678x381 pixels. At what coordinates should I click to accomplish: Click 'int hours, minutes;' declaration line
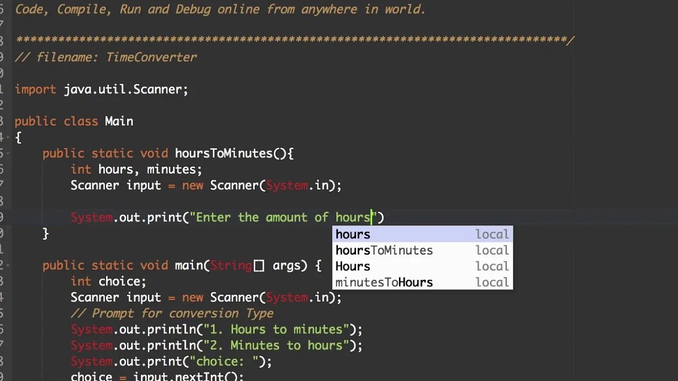(x=136, y=169)
